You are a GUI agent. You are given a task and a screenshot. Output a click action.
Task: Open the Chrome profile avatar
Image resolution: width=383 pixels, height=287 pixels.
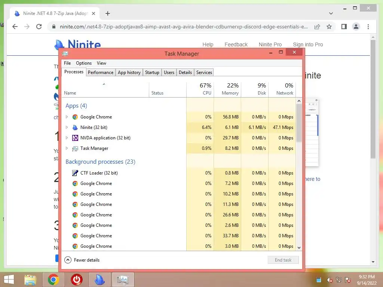coord(356,27)
